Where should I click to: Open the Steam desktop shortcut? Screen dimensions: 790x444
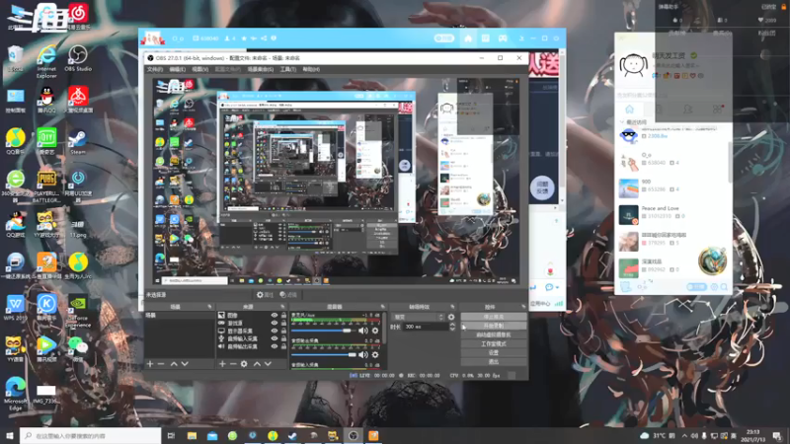click(78, 141)
